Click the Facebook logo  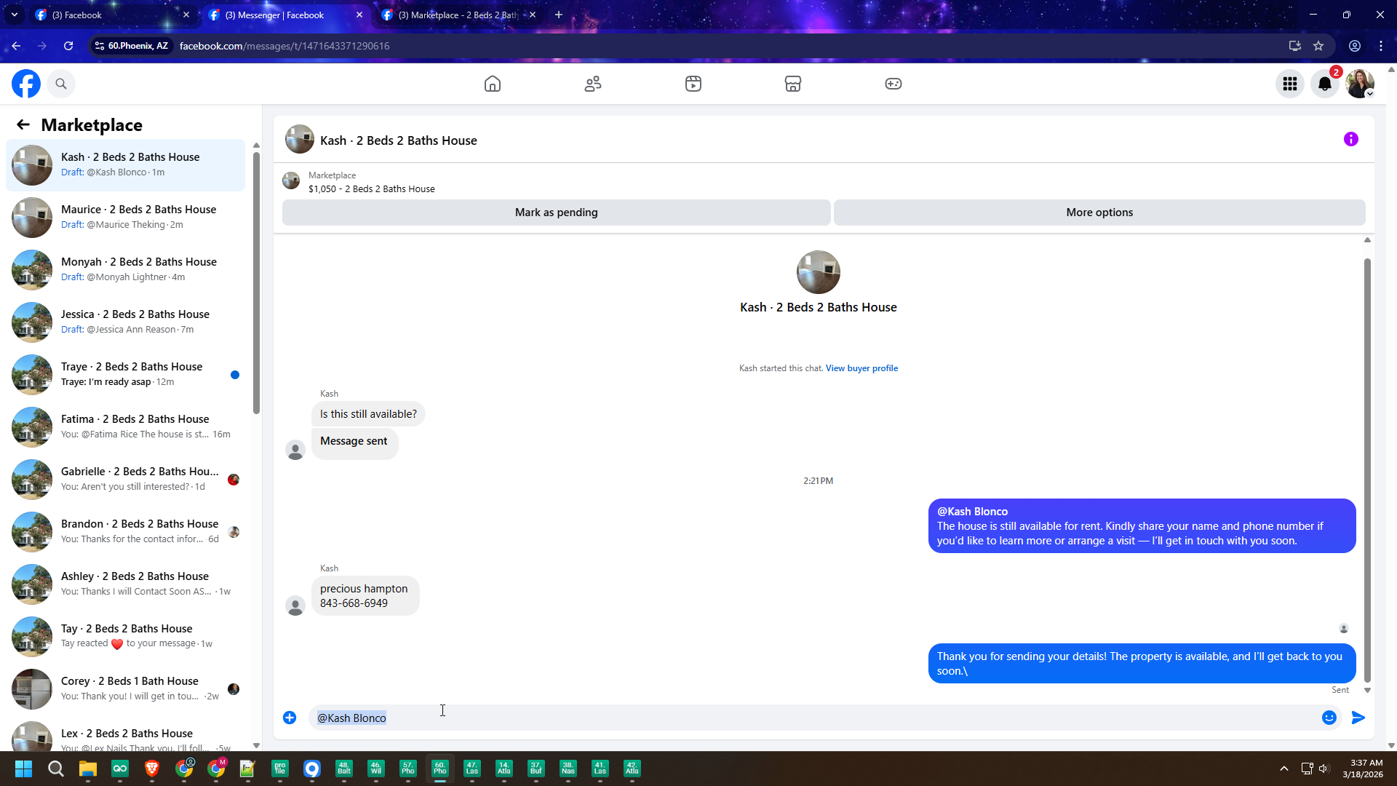tap(26, 84)
